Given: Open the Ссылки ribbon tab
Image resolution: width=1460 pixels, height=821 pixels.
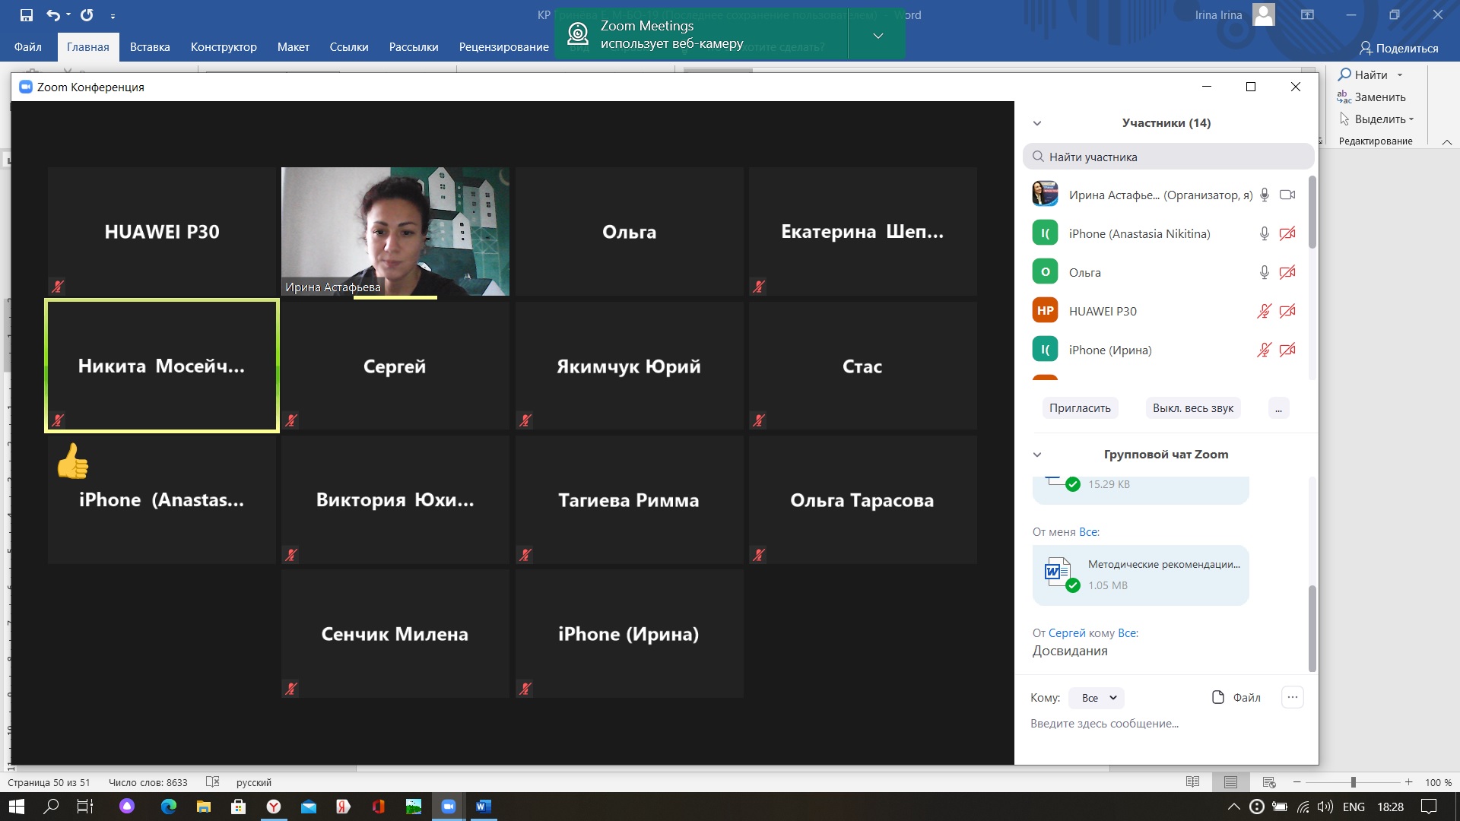Looking at the screenshot, I should pyautogui.click(x=349, y=46).
